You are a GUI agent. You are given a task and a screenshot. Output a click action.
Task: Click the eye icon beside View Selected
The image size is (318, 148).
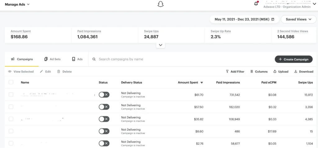pyautogui.click(x=10, y=72)
